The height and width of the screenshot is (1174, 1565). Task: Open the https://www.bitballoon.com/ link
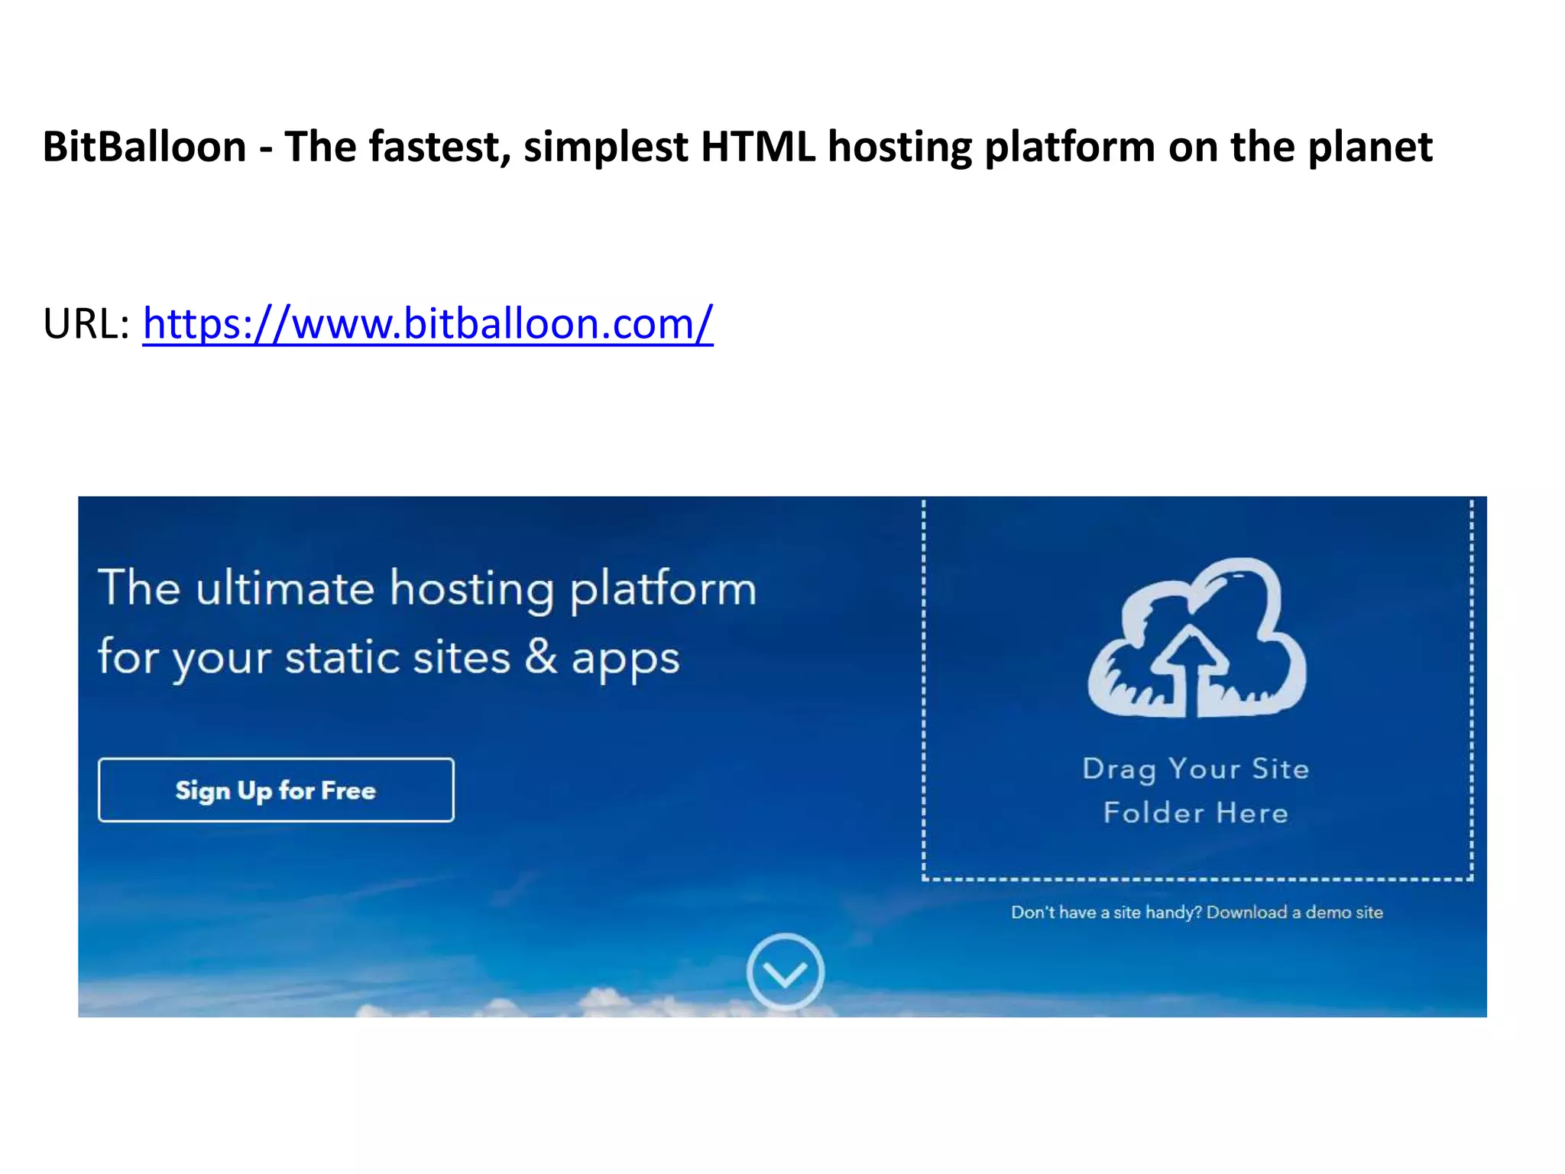coord(428,323)
